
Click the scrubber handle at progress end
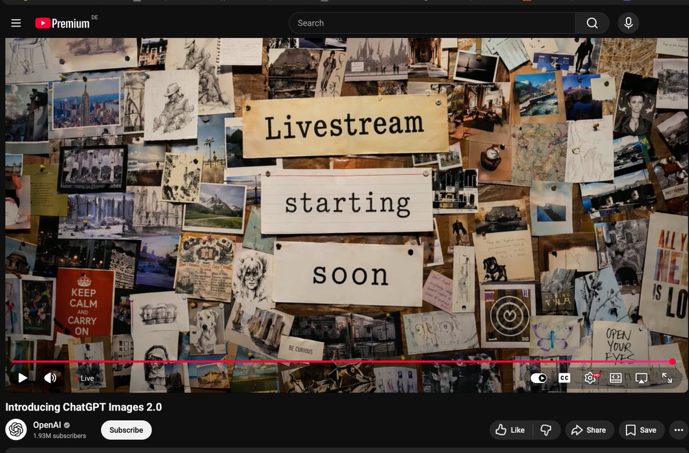672,362
